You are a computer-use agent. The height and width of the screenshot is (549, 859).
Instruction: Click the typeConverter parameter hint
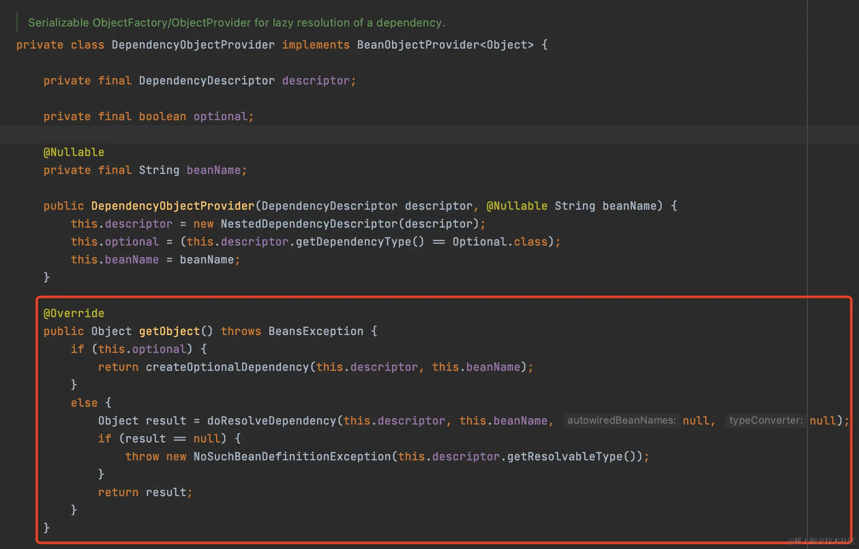[x=765, y=421]
